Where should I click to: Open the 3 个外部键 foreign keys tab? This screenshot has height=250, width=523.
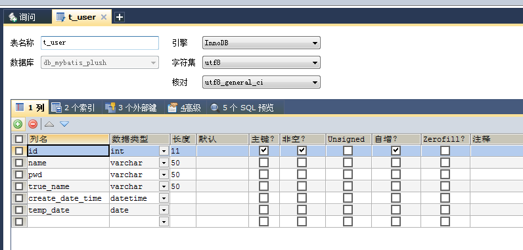tap(131, 108)
